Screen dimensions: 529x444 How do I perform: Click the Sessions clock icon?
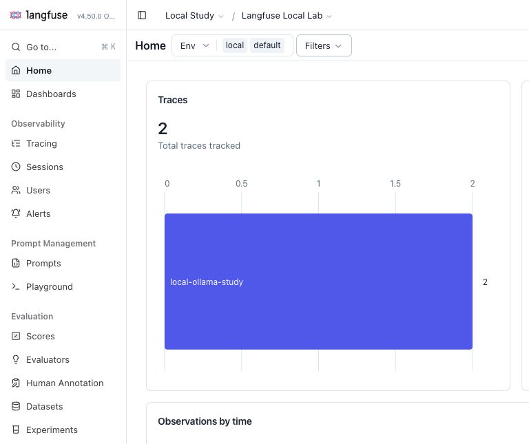point(16,167)
